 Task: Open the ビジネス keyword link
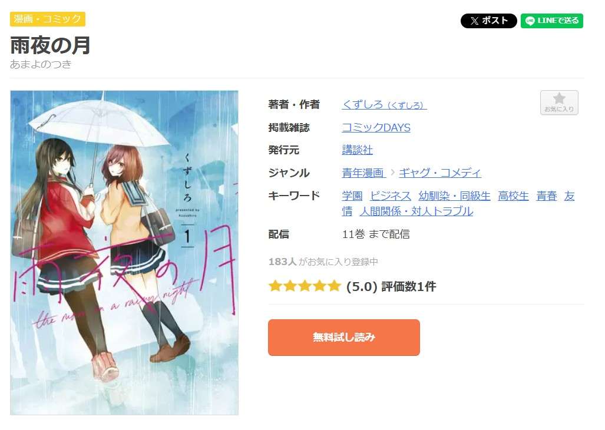click(x=391, y=196)
